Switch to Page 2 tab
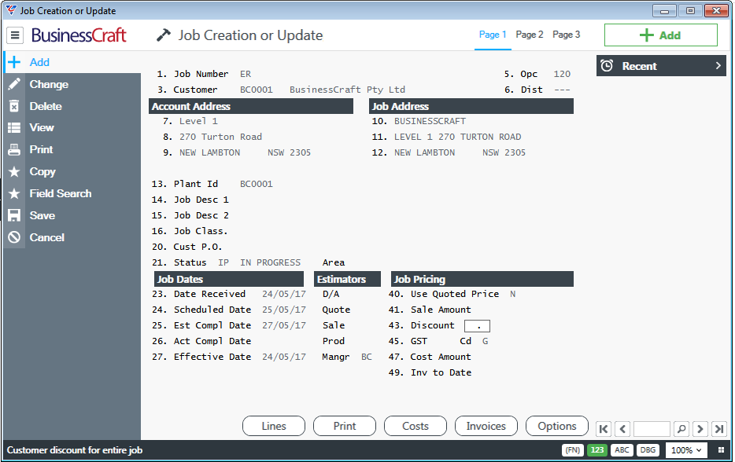735x462 pixels. pos(530,35)
